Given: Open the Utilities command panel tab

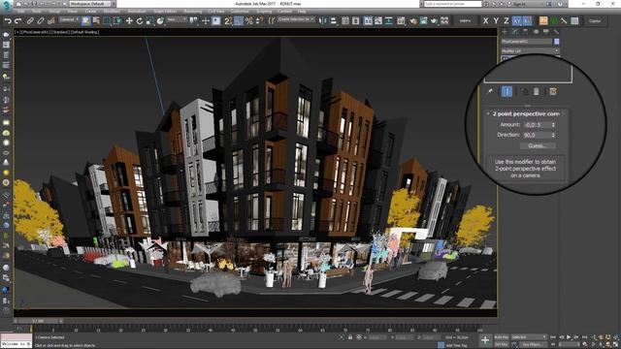Looking at the screenshot, I should tap(556, 32).
